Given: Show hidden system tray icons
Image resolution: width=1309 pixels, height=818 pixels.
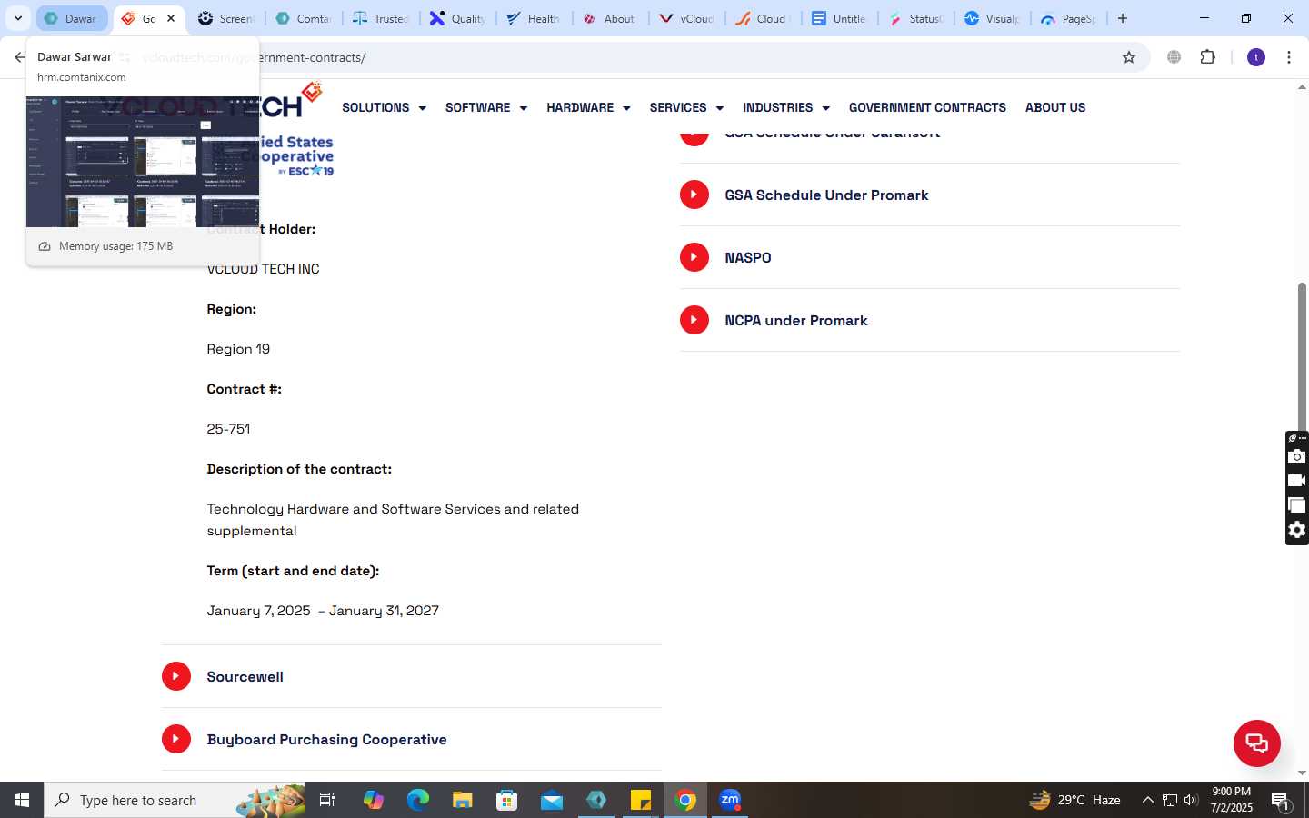Looking at the screenshot, I should pyautogui.click(x=1147, y=800).
